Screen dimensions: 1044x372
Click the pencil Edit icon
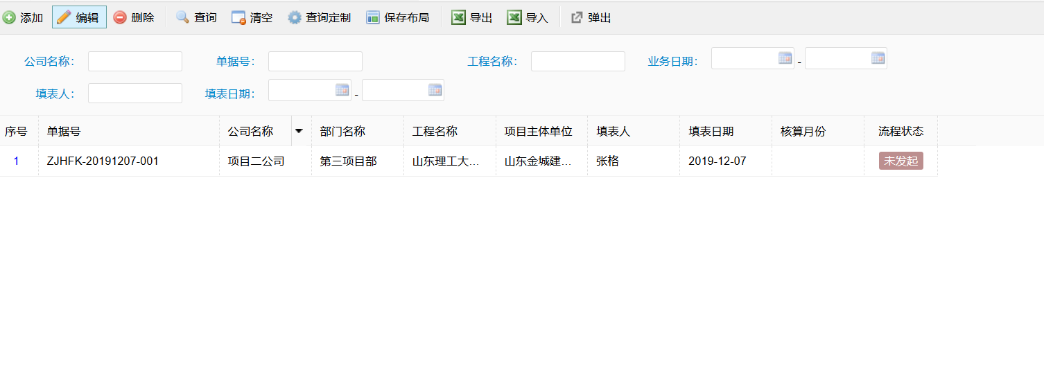pos(64,17)
